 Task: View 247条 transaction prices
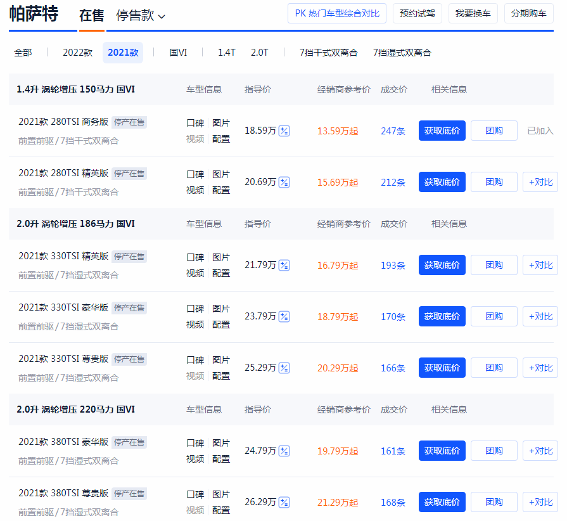393,131
